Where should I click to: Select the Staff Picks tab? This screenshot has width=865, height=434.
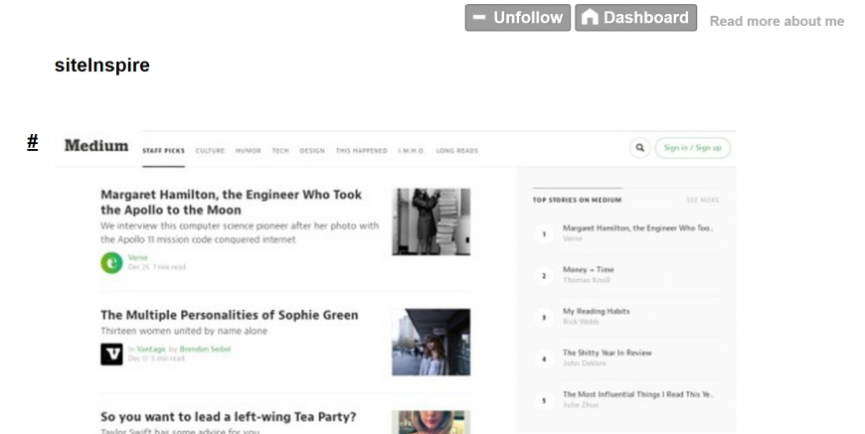coord(163,150)
